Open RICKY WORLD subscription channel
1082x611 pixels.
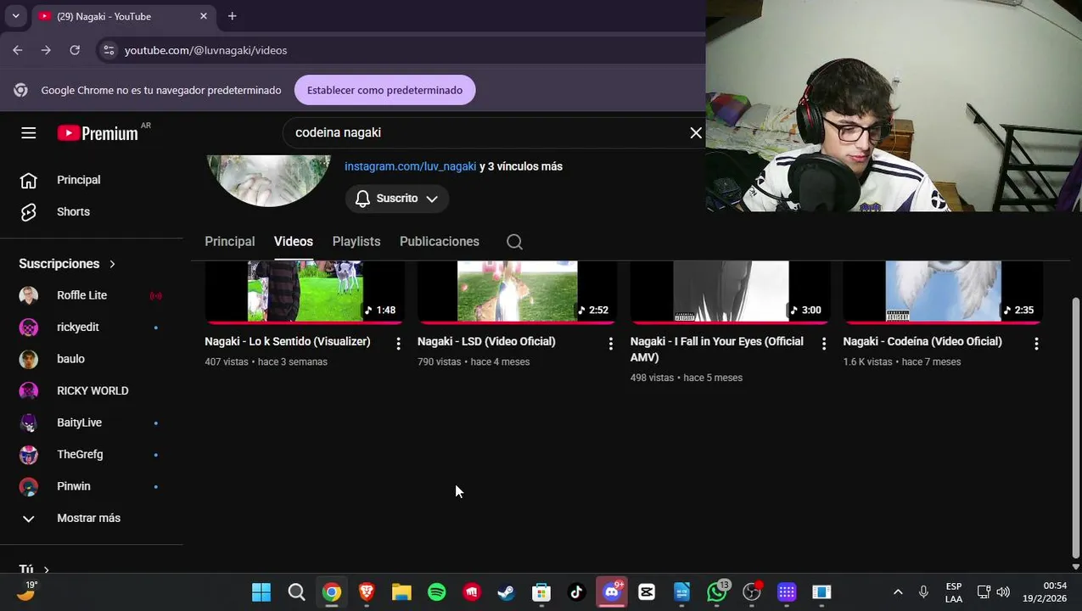coord(91,390)
